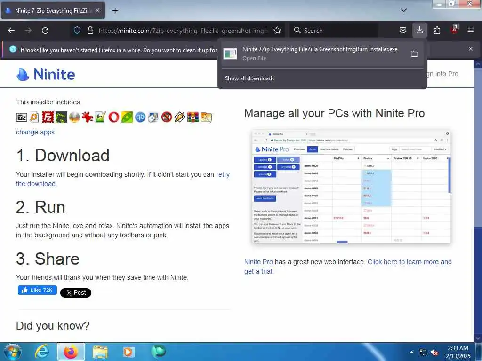482x361 pixels.
Task: Open the Firefox hamburger application menu
Action: click(x=471, y=31)
